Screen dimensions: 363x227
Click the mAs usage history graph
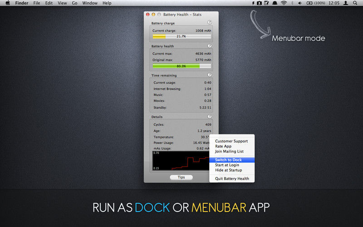tap(181, 161)
